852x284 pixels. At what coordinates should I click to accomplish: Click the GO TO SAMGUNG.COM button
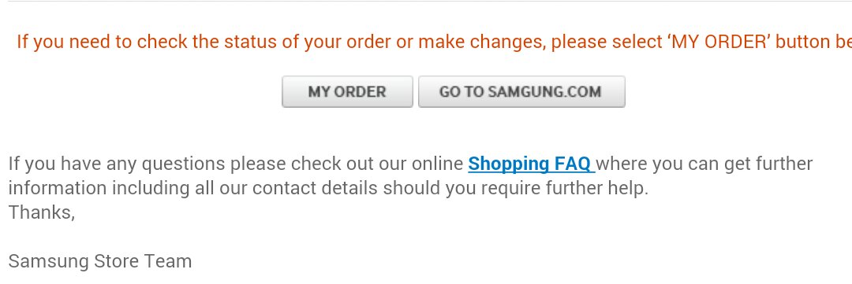[521, 91]
